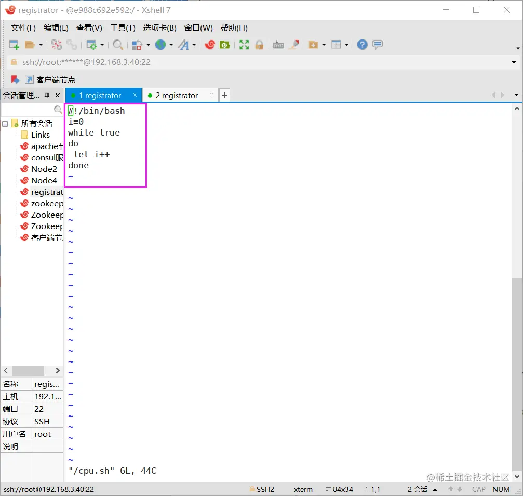Click the Reconnect chain-link icon

[71, 44]
